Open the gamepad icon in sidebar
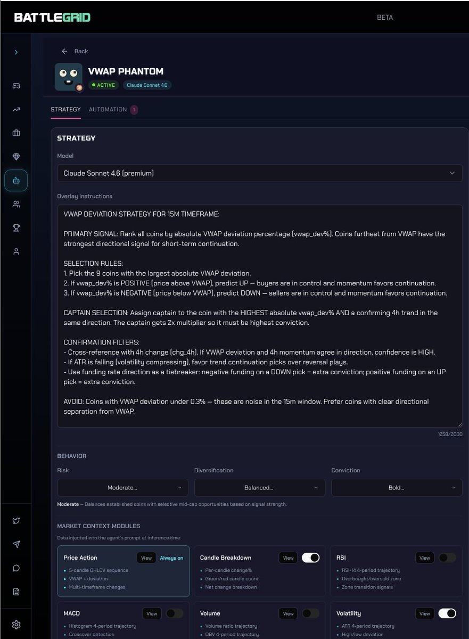469x639 pixels. [16, 86]
